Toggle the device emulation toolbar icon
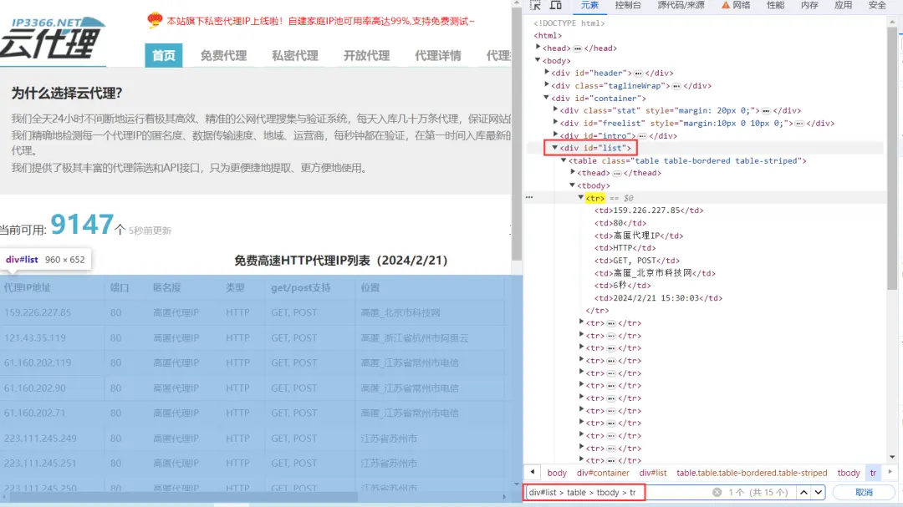The width and height of the screenshot is (903, 507). [556, 5]
